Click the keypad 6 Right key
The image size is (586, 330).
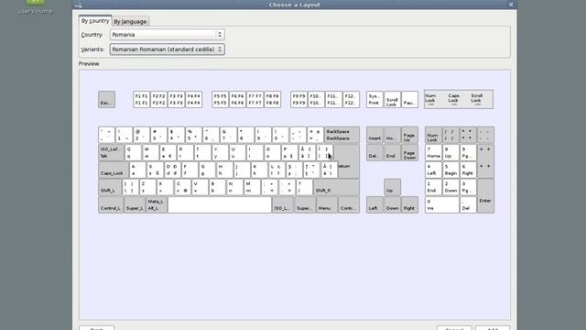tap(468, 170)
